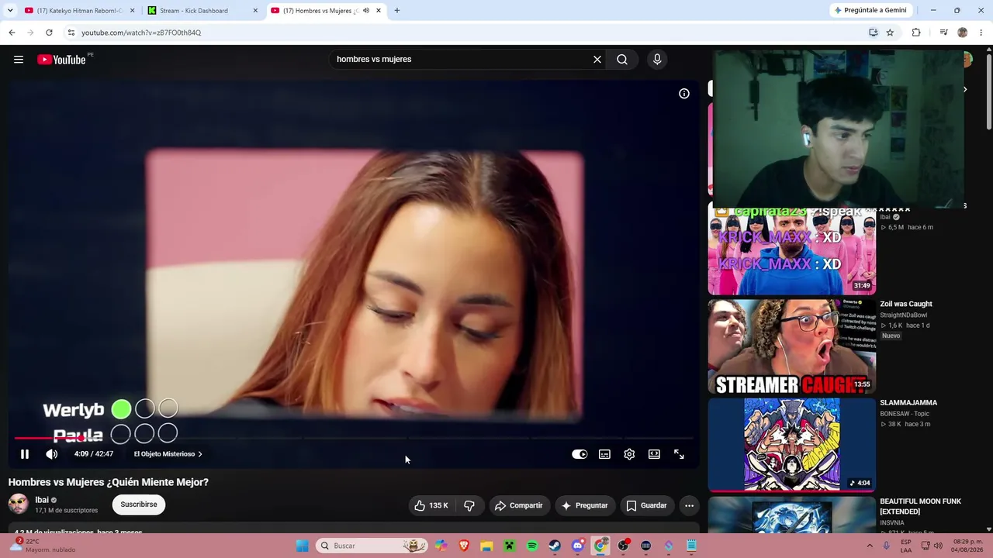Click the Preguntar button
This screenshot has width=993, height=558.
point(584,505)
